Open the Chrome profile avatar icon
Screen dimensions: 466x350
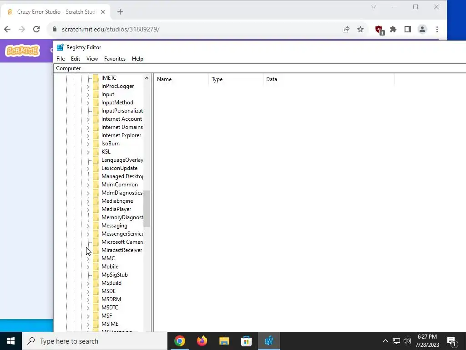pos(422,29)
